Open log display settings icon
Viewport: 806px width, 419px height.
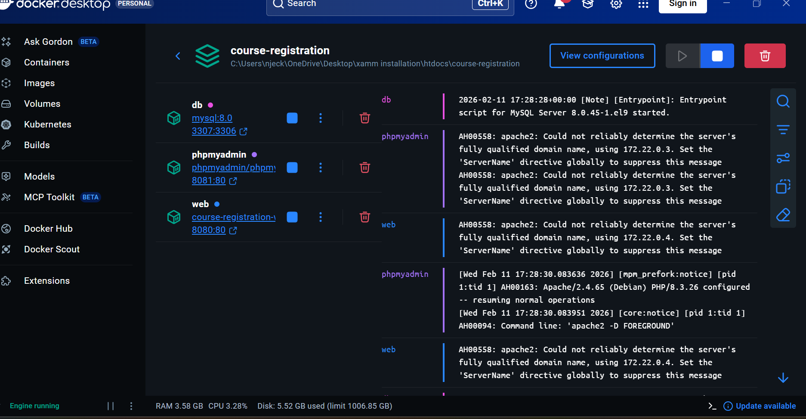point(783,158)
